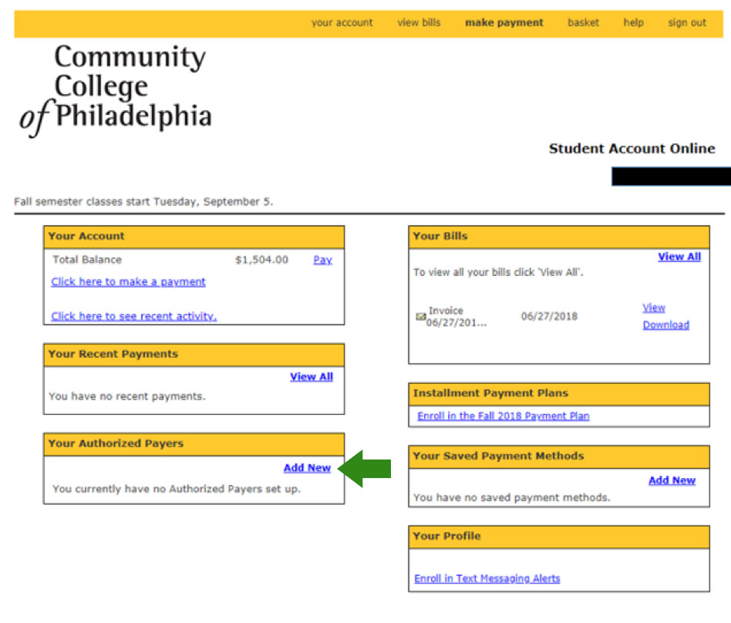Click the 'Your Recent Payments' header
This screenshot has height=623, width=731.
pyautogui.click(x=194, y=355)
